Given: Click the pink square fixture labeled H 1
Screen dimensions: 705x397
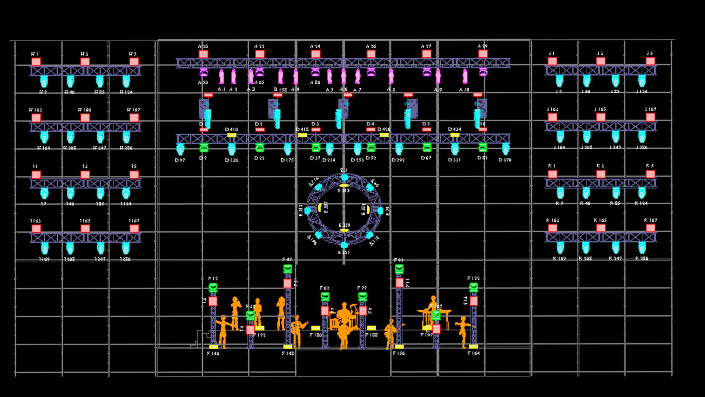Looking at the screenshot, I should [36, 62].
